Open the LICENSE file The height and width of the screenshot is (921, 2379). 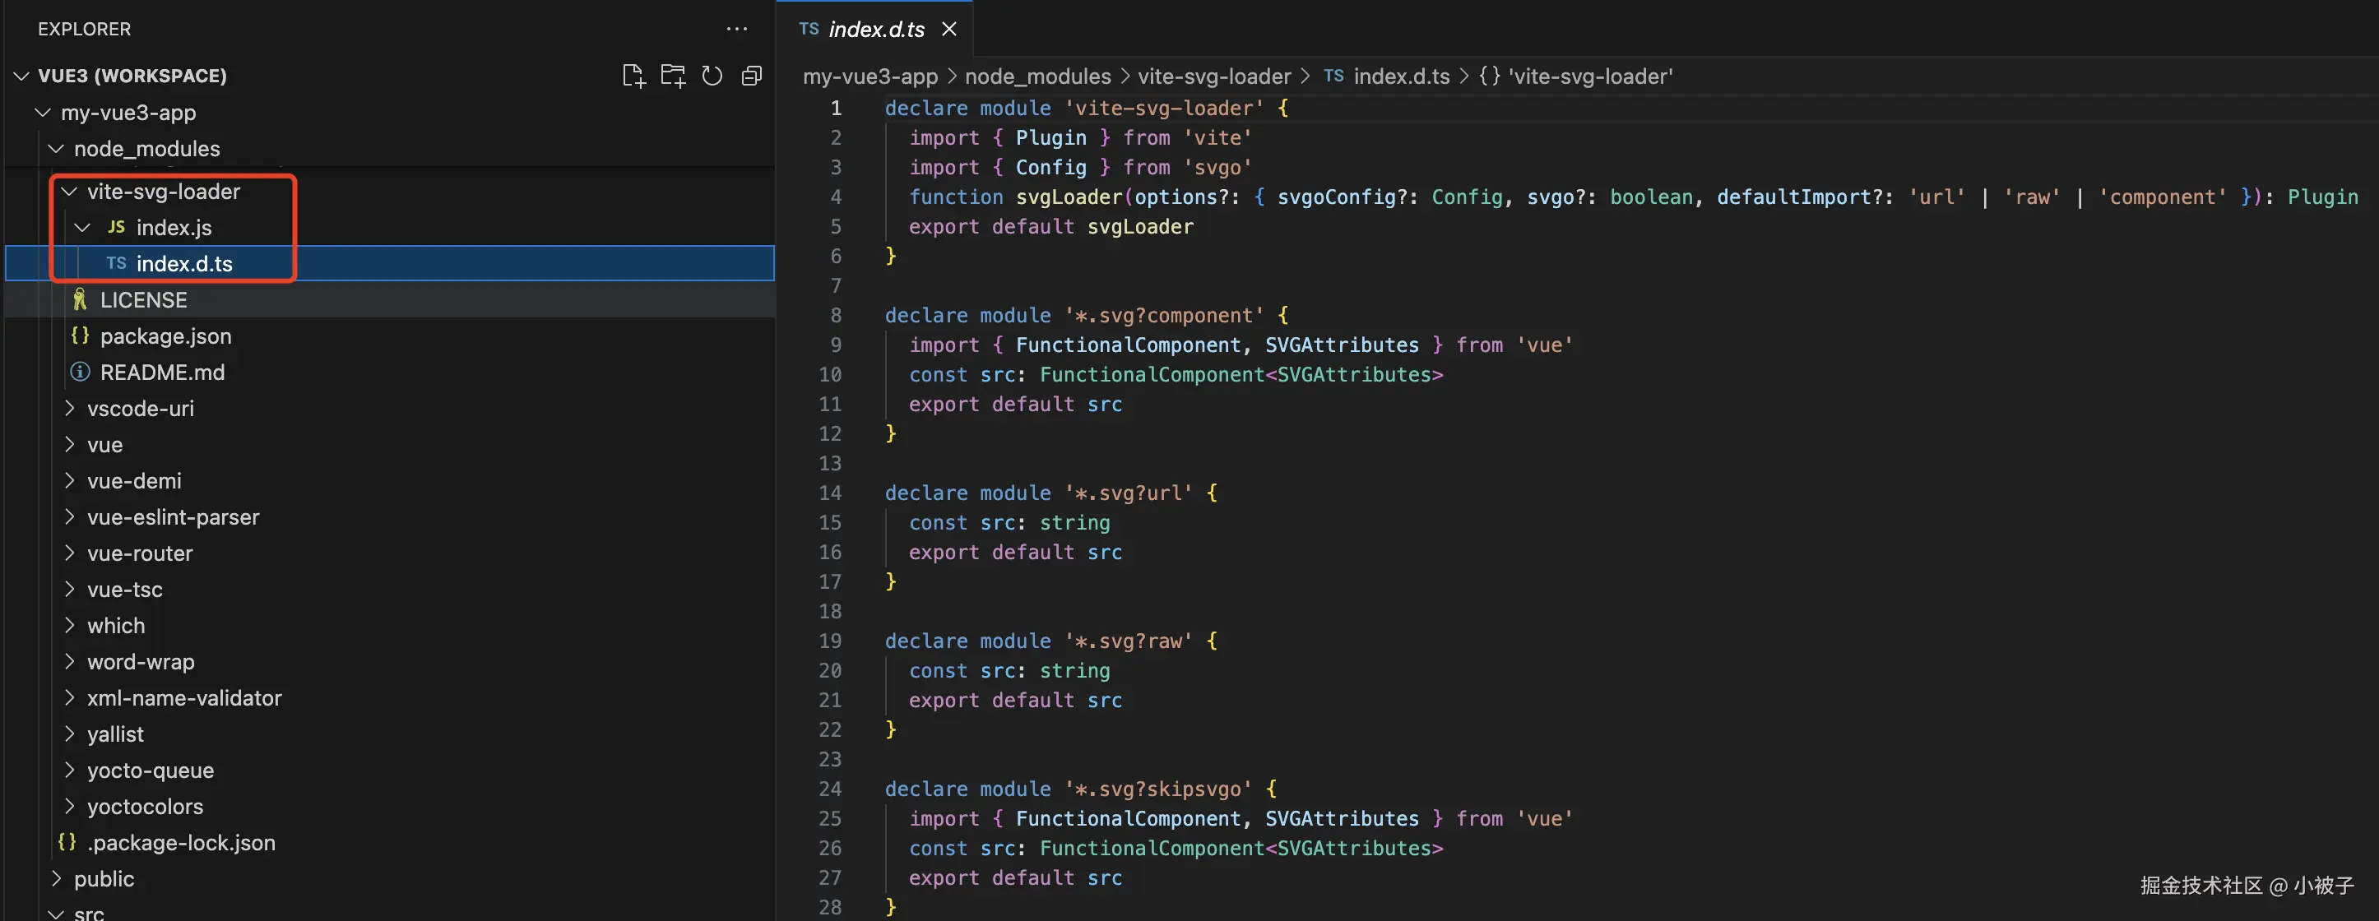tap(143, 300)
